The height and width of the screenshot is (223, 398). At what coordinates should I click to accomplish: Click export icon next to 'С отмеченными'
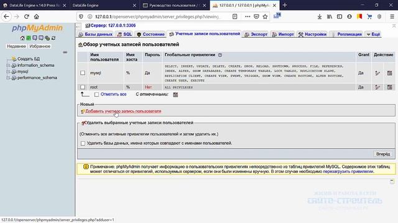tap(175, 95)
